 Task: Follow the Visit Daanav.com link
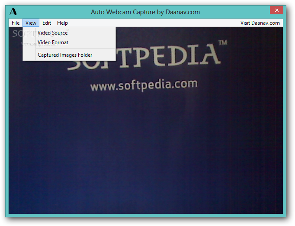[x=260, y=23]
